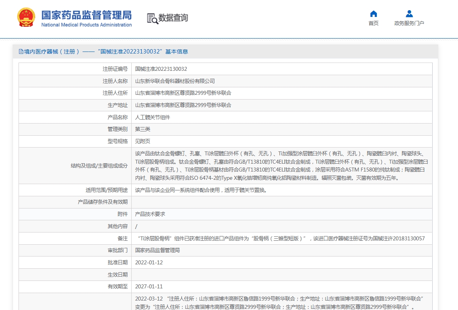The image size is (458, 310).
Task: Click the structure description paragraph starting 该产品由钛合金骨螺钉
Action: (x=281, y=166)
